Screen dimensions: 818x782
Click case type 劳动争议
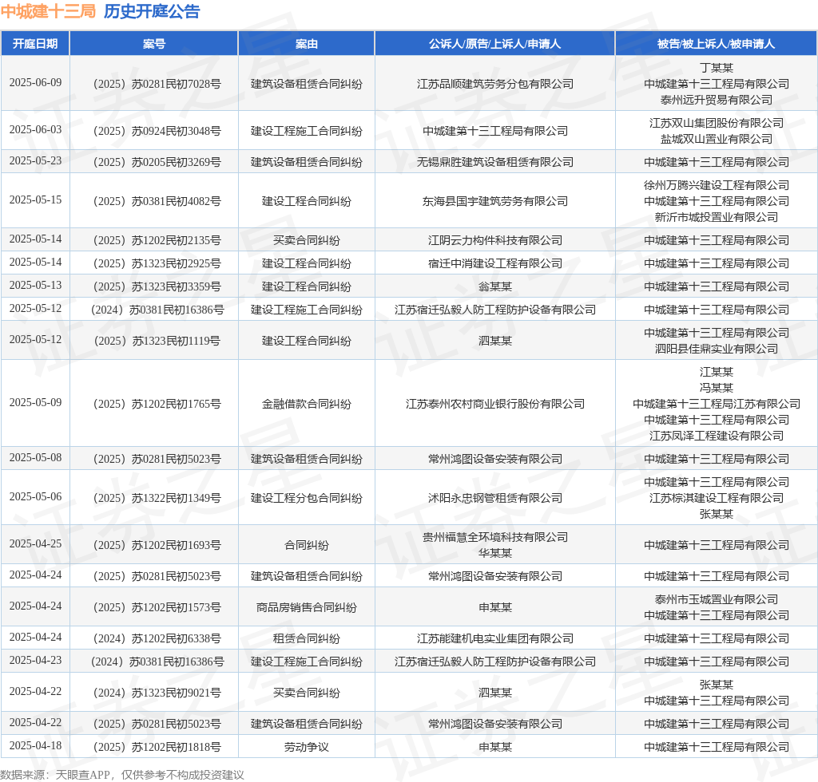(306, 747)
